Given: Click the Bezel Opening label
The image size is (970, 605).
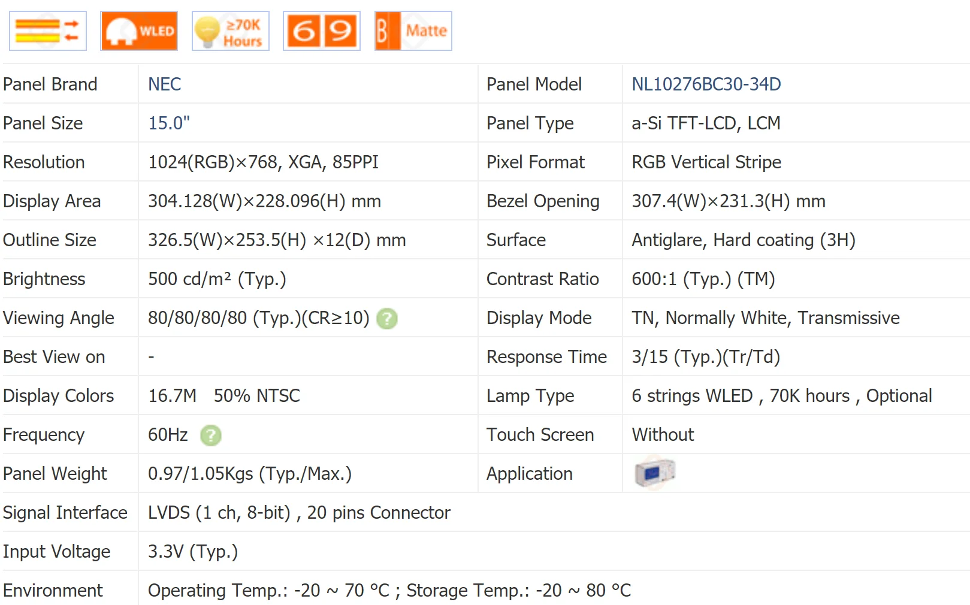Looking at the screenshot, I should tap(543, 201).
